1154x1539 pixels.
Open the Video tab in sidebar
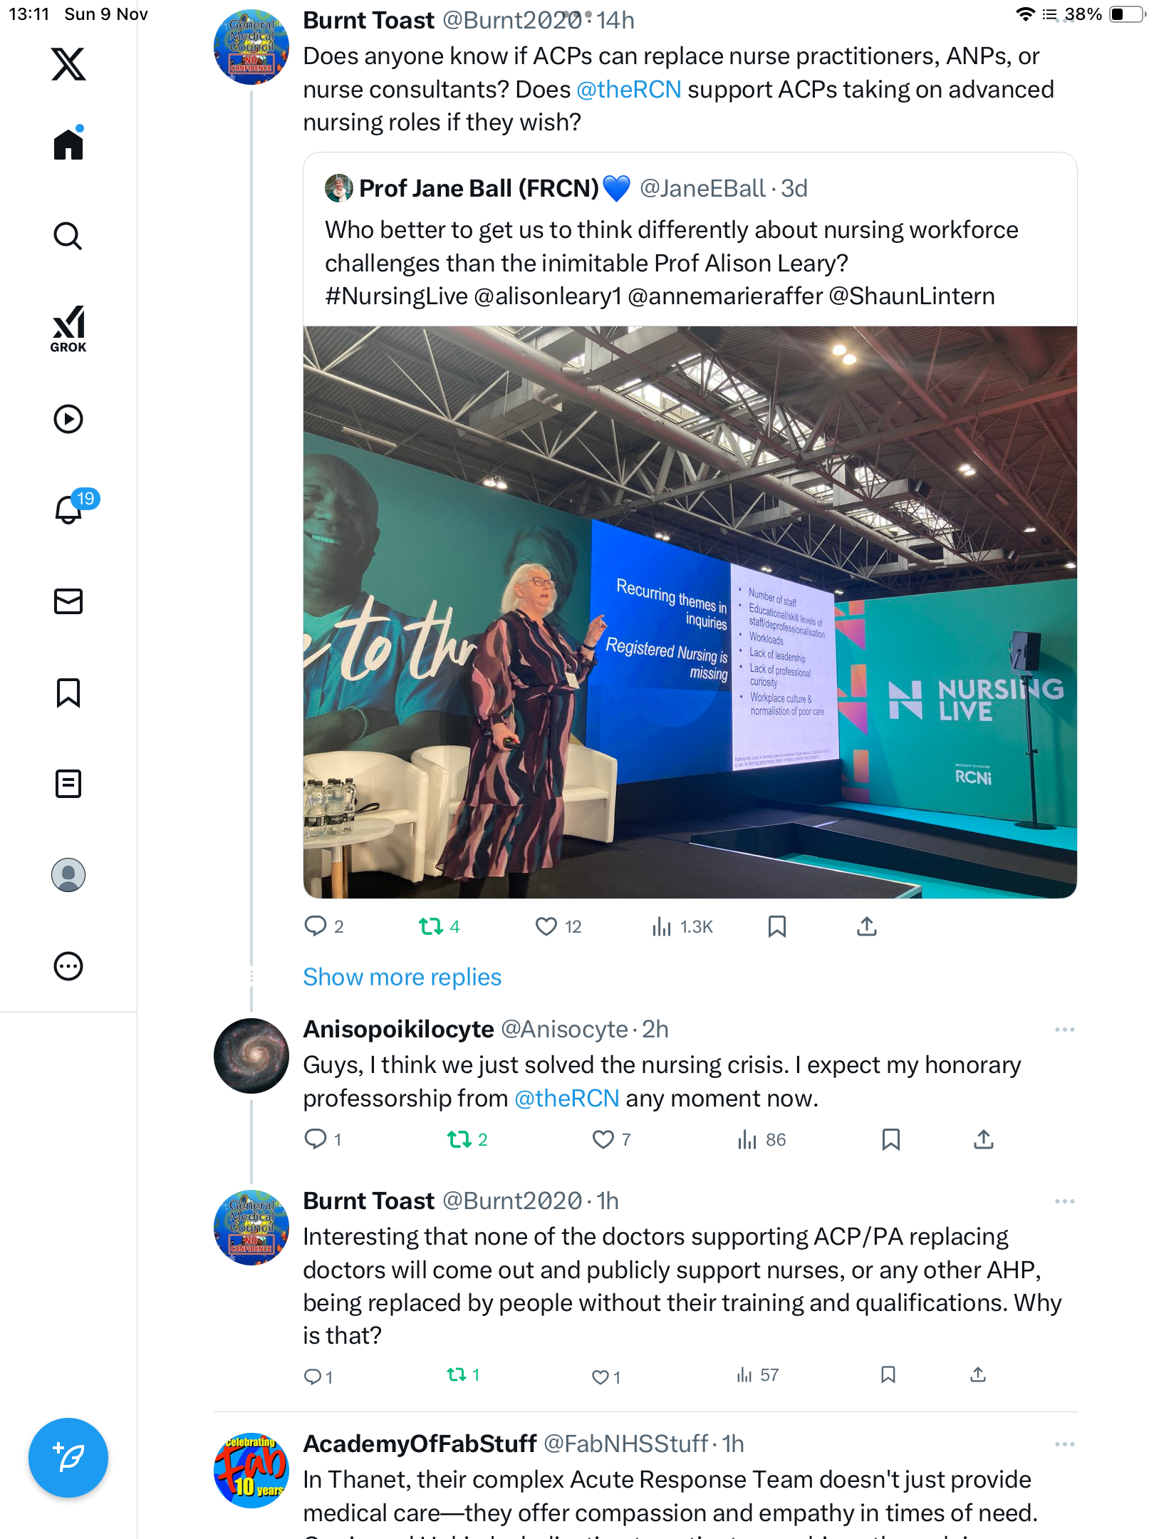pyautogui.click(x=68, y=419)
